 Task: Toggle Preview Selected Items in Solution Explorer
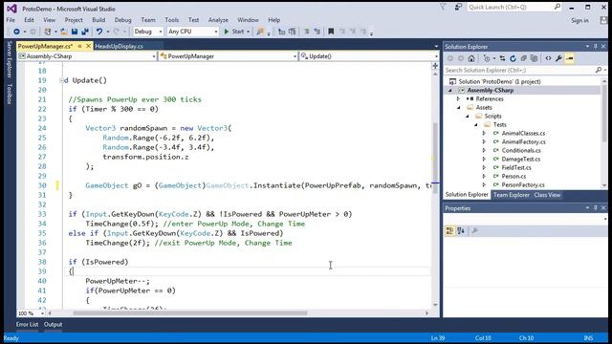pyautogui.click(x=570, y=58)
